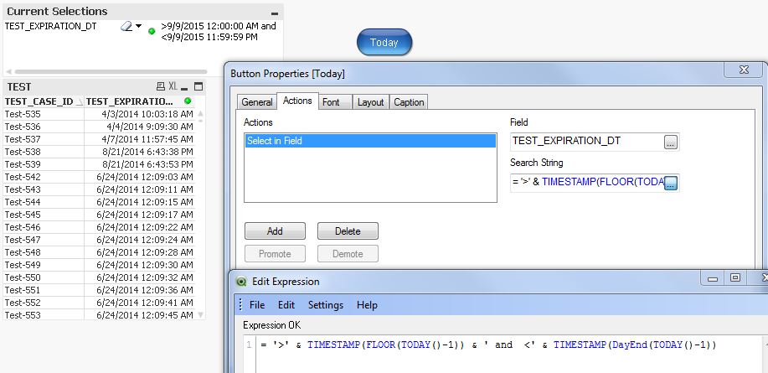
Task: Maximize the TEST table box
Action: pos(198,87)
